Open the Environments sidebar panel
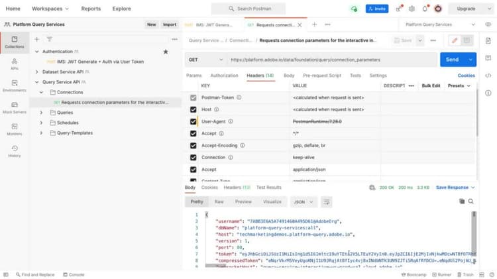497x279 pixels. pos(15,86)
